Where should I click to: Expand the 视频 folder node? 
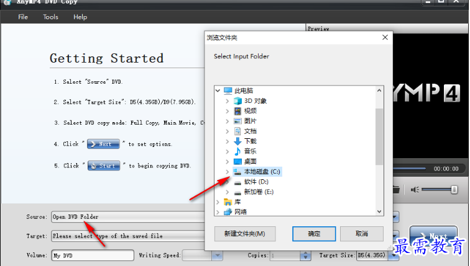[227, 111]
